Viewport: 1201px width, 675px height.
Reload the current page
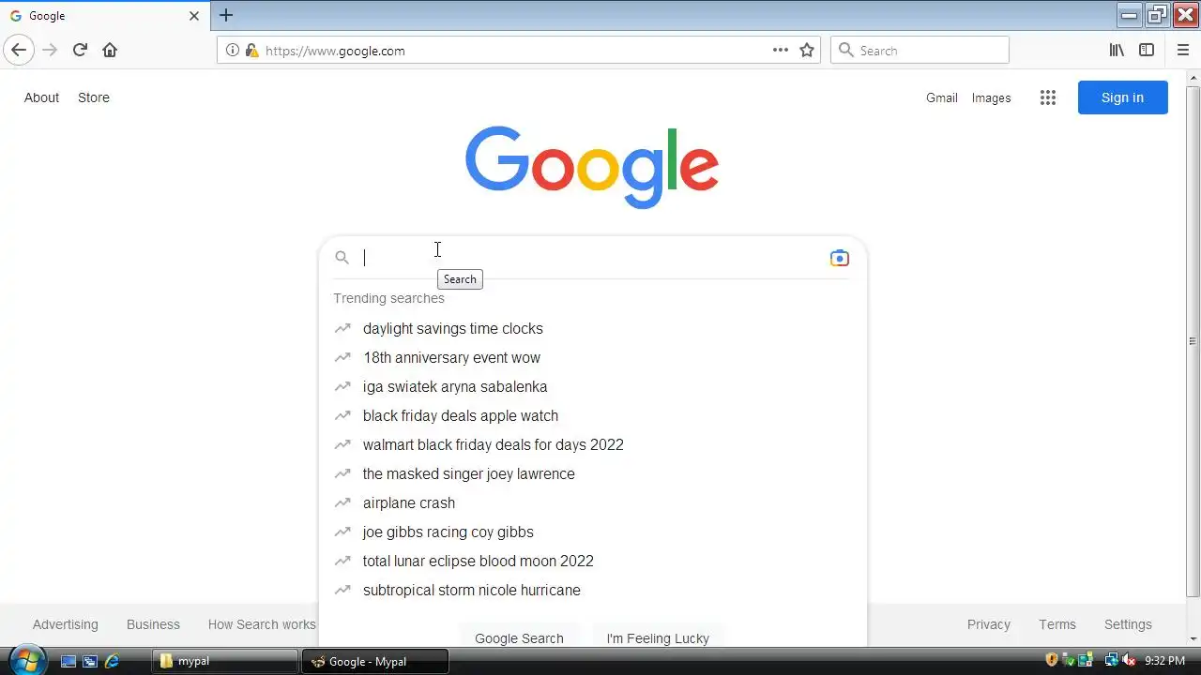tap(80, 51)
